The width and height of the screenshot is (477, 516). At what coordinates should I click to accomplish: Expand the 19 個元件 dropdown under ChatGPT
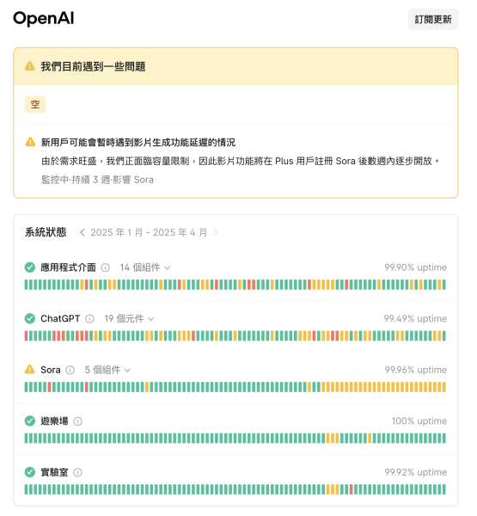click(129, 319)
